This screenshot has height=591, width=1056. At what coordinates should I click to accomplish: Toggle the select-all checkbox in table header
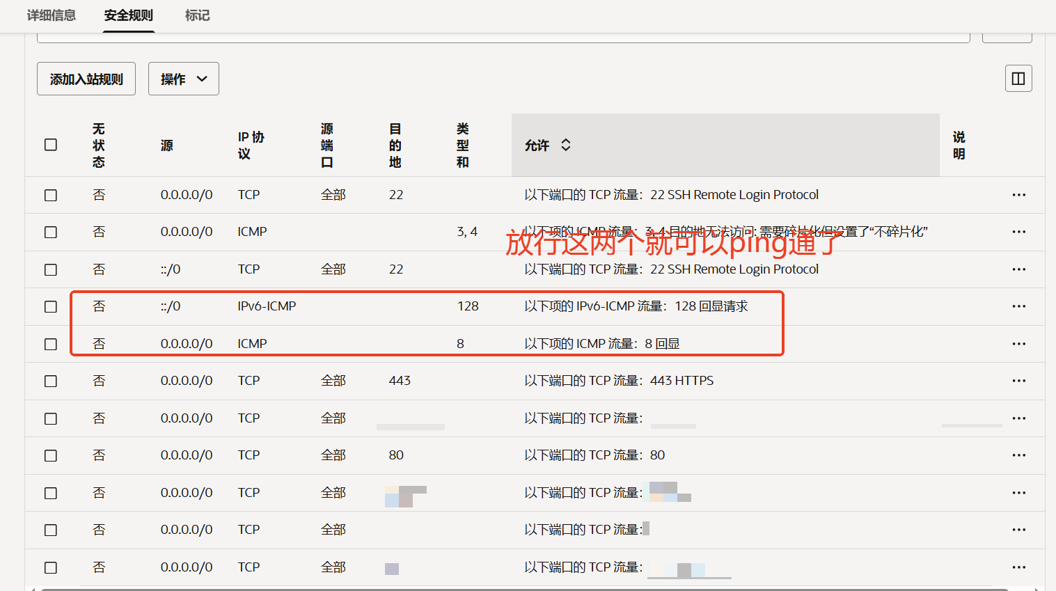click(x=51, y=145)
